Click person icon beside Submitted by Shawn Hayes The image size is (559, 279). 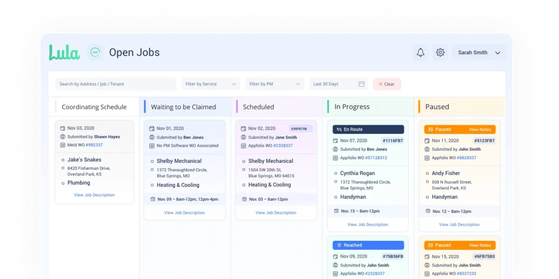click(x=62, y=136)
